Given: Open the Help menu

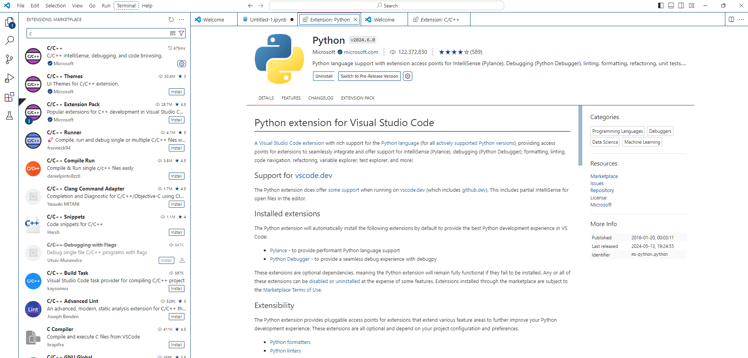Looking at the screenshot, I should click(147, 5).
